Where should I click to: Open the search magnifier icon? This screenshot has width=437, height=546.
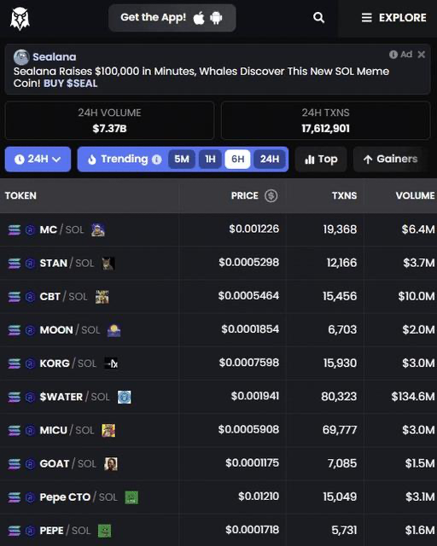318,17
